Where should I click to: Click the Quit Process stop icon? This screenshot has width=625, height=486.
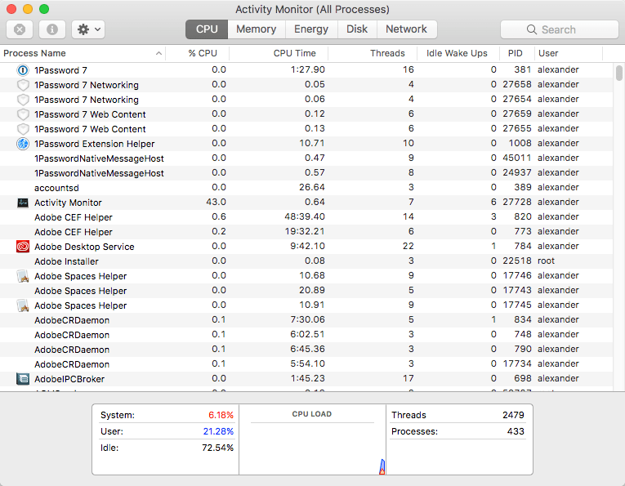click(x=20, y=29)
